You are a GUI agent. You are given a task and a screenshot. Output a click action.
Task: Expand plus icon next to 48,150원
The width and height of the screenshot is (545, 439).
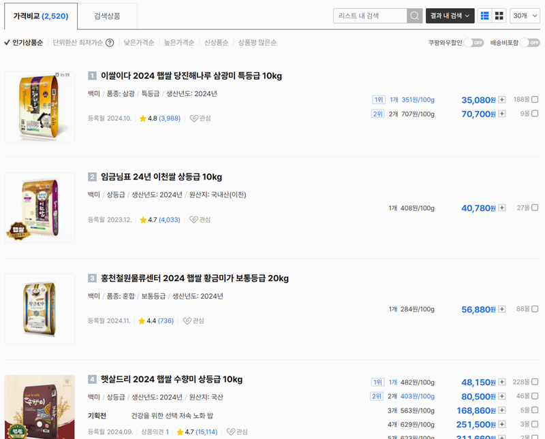[x=502, y=382]
